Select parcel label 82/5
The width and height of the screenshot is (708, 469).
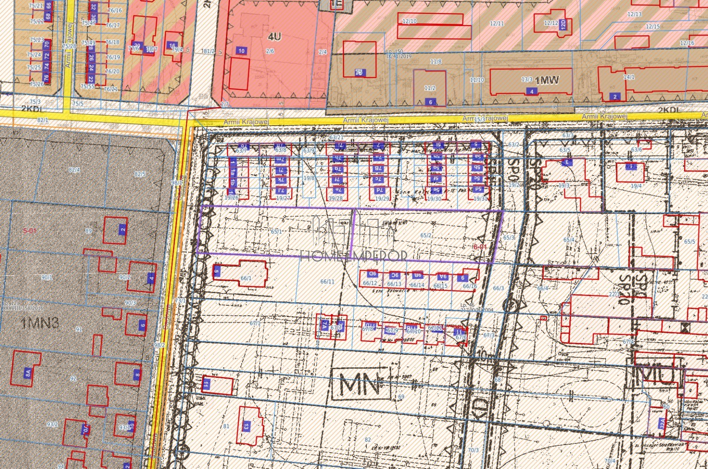pyautogui.click(x=140, y=174)
